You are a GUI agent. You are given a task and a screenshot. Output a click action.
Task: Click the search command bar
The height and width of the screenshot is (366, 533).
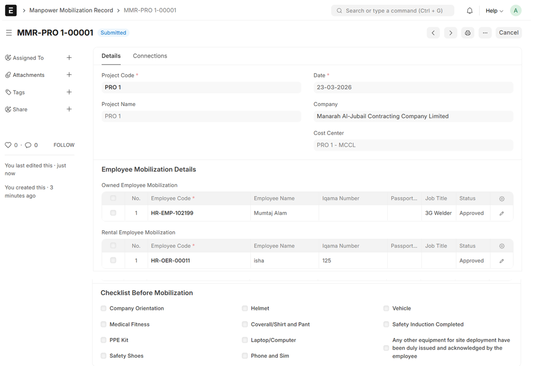pyautogui.click(x=392, y=10)
